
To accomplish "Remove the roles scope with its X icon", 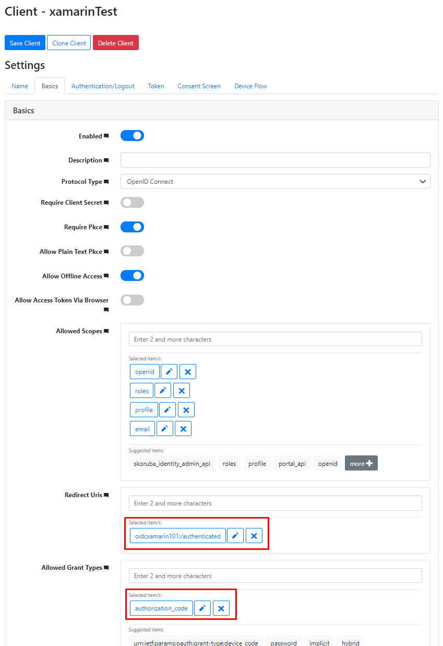I will coord(181,390).
